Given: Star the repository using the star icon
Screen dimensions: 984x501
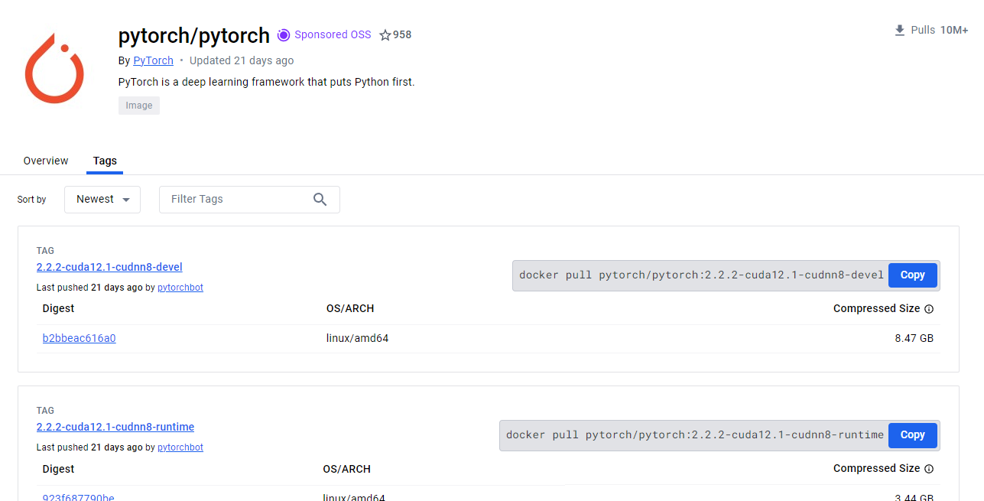Looking at the screenshot, I should coord(385,35).
